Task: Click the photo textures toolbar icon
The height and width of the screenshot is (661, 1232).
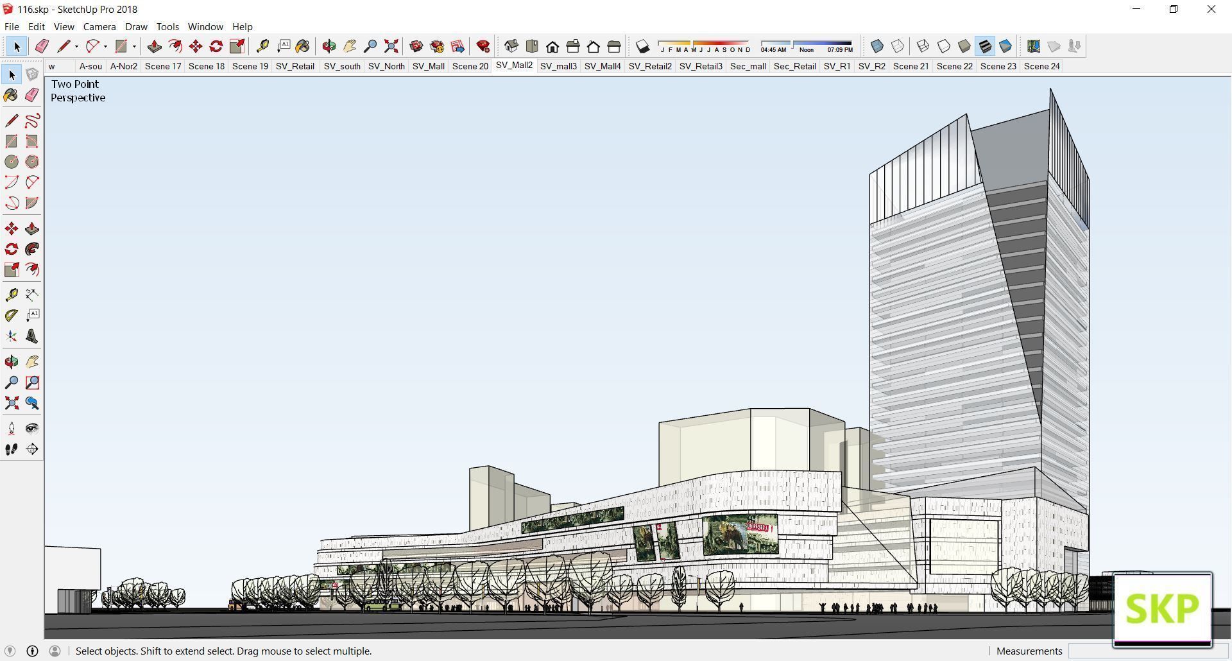Action: [x=1075, y=46]
